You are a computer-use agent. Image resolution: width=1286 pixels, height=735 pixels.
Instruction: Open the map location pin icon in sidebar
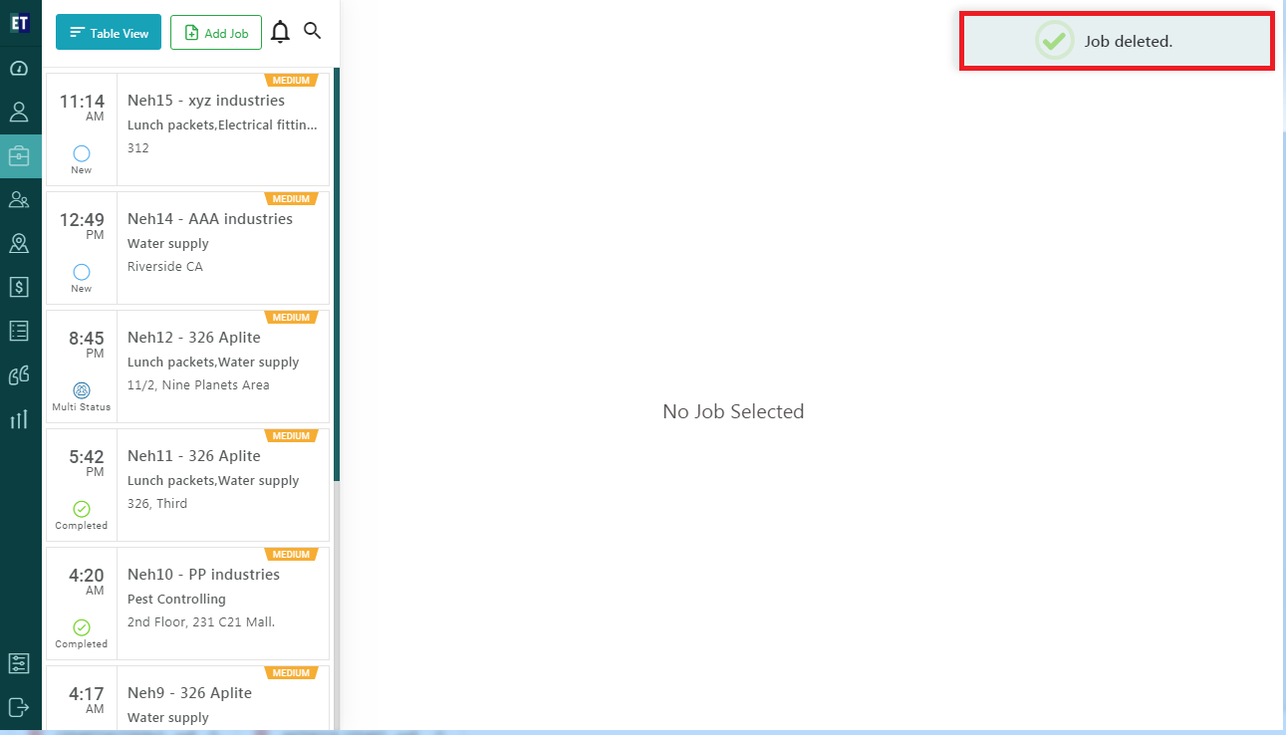coord(19,243)
